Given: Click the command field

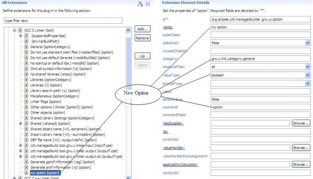Looking at the screenshot, I should (261, 107).
